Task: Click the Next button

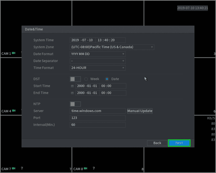Action: (179, 143)
